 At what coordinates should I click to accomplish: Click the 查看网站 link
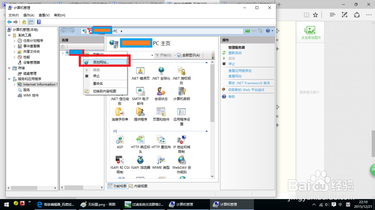[x=235, y=76]
